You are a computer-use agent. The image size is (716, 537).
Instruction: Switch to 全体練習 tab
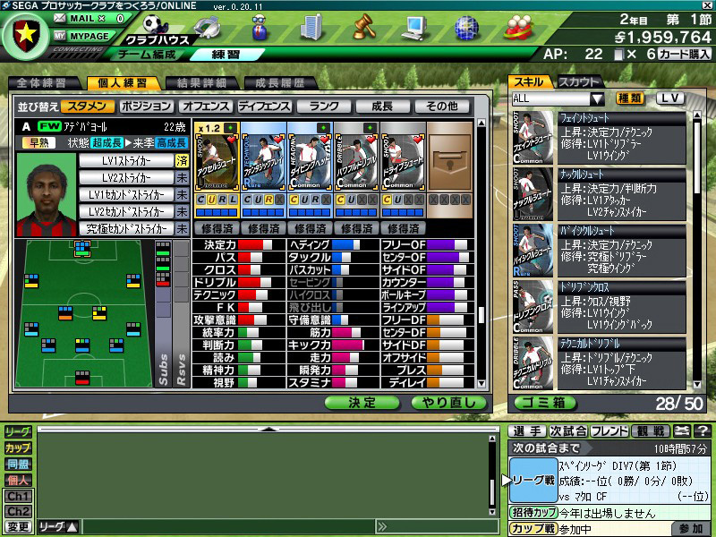point(42,82)
